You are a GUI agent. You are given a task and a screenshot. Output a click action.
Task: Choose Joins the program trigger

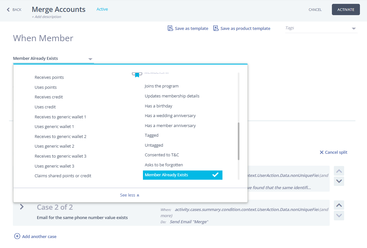click(162, 86)
